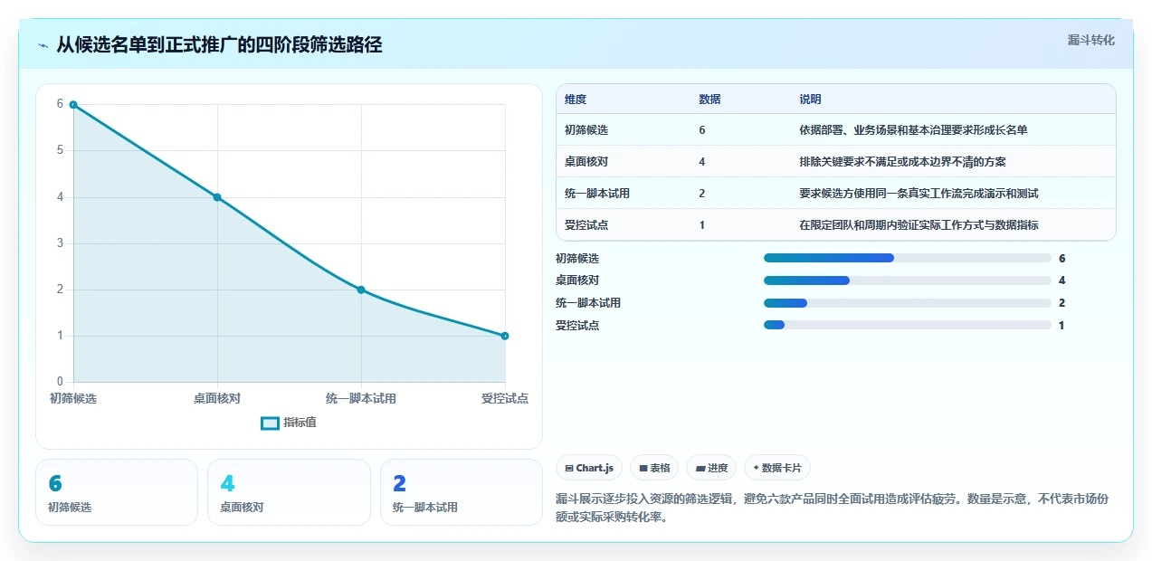Select the 初筛候选 table row cell

pos(586,130)
